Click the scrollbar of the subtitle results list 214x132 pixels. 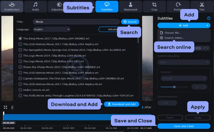point(138,40)
